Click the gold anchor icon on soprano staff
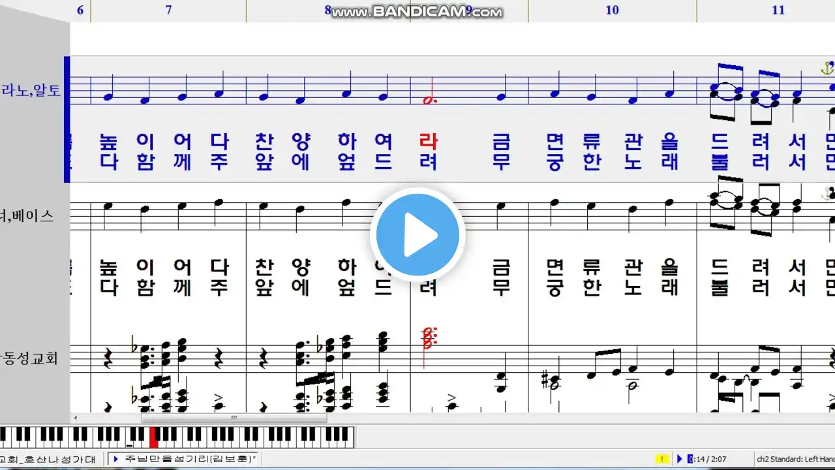 coord(827,67)
